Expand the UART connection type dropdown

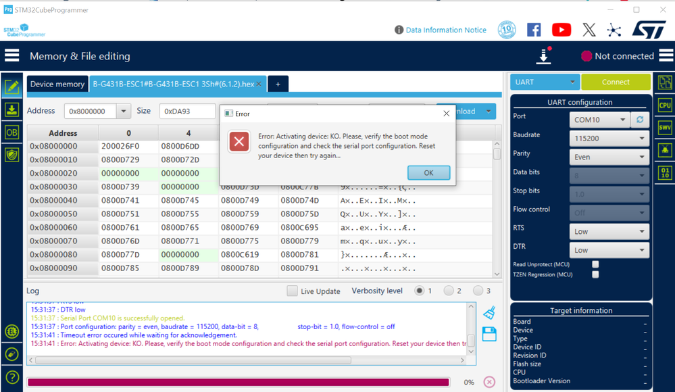(545, 82)
